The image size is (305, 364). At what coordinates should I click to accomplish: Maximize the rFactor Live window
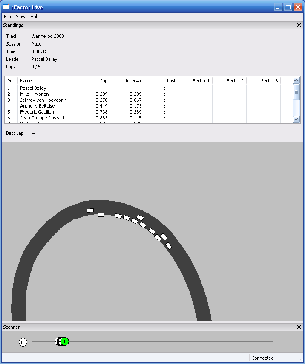pyautogui.click(x=288, y=7)
